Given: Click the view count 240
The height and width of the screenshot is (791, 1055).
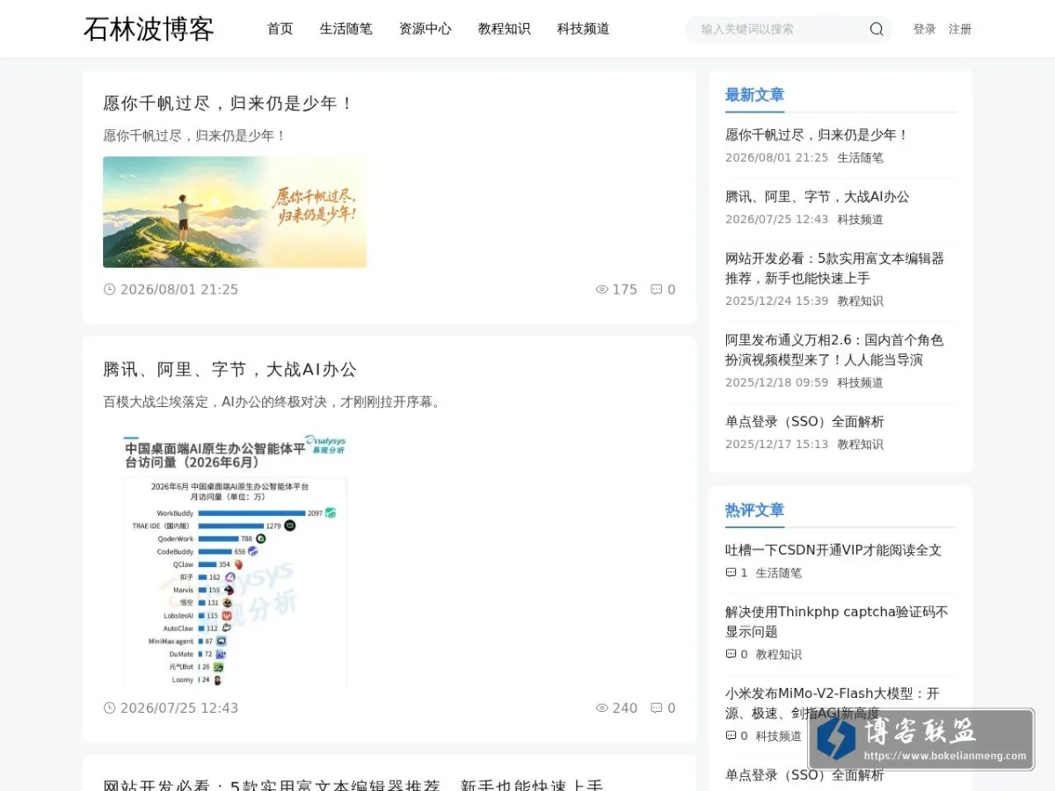Looking at the screenshot, I should [x=625, y=708].
